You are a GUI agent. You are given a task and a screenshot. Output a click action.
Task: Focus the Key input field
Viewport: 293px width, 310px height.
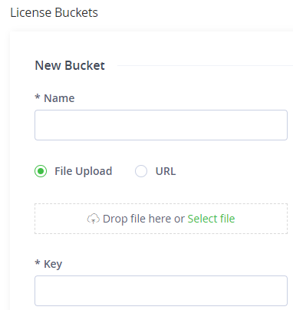click(161, 291)
